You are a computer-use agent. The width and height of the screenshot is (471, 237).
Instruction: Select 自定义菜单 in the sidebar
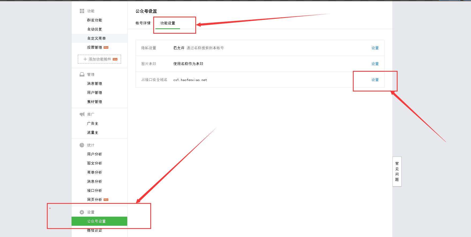pyautogui.click(x=99, y=38)
